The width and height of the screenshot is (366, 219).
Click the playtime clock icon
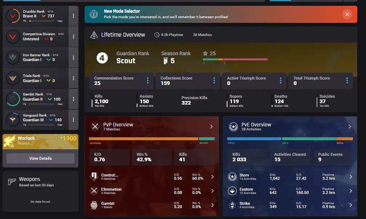157,35
